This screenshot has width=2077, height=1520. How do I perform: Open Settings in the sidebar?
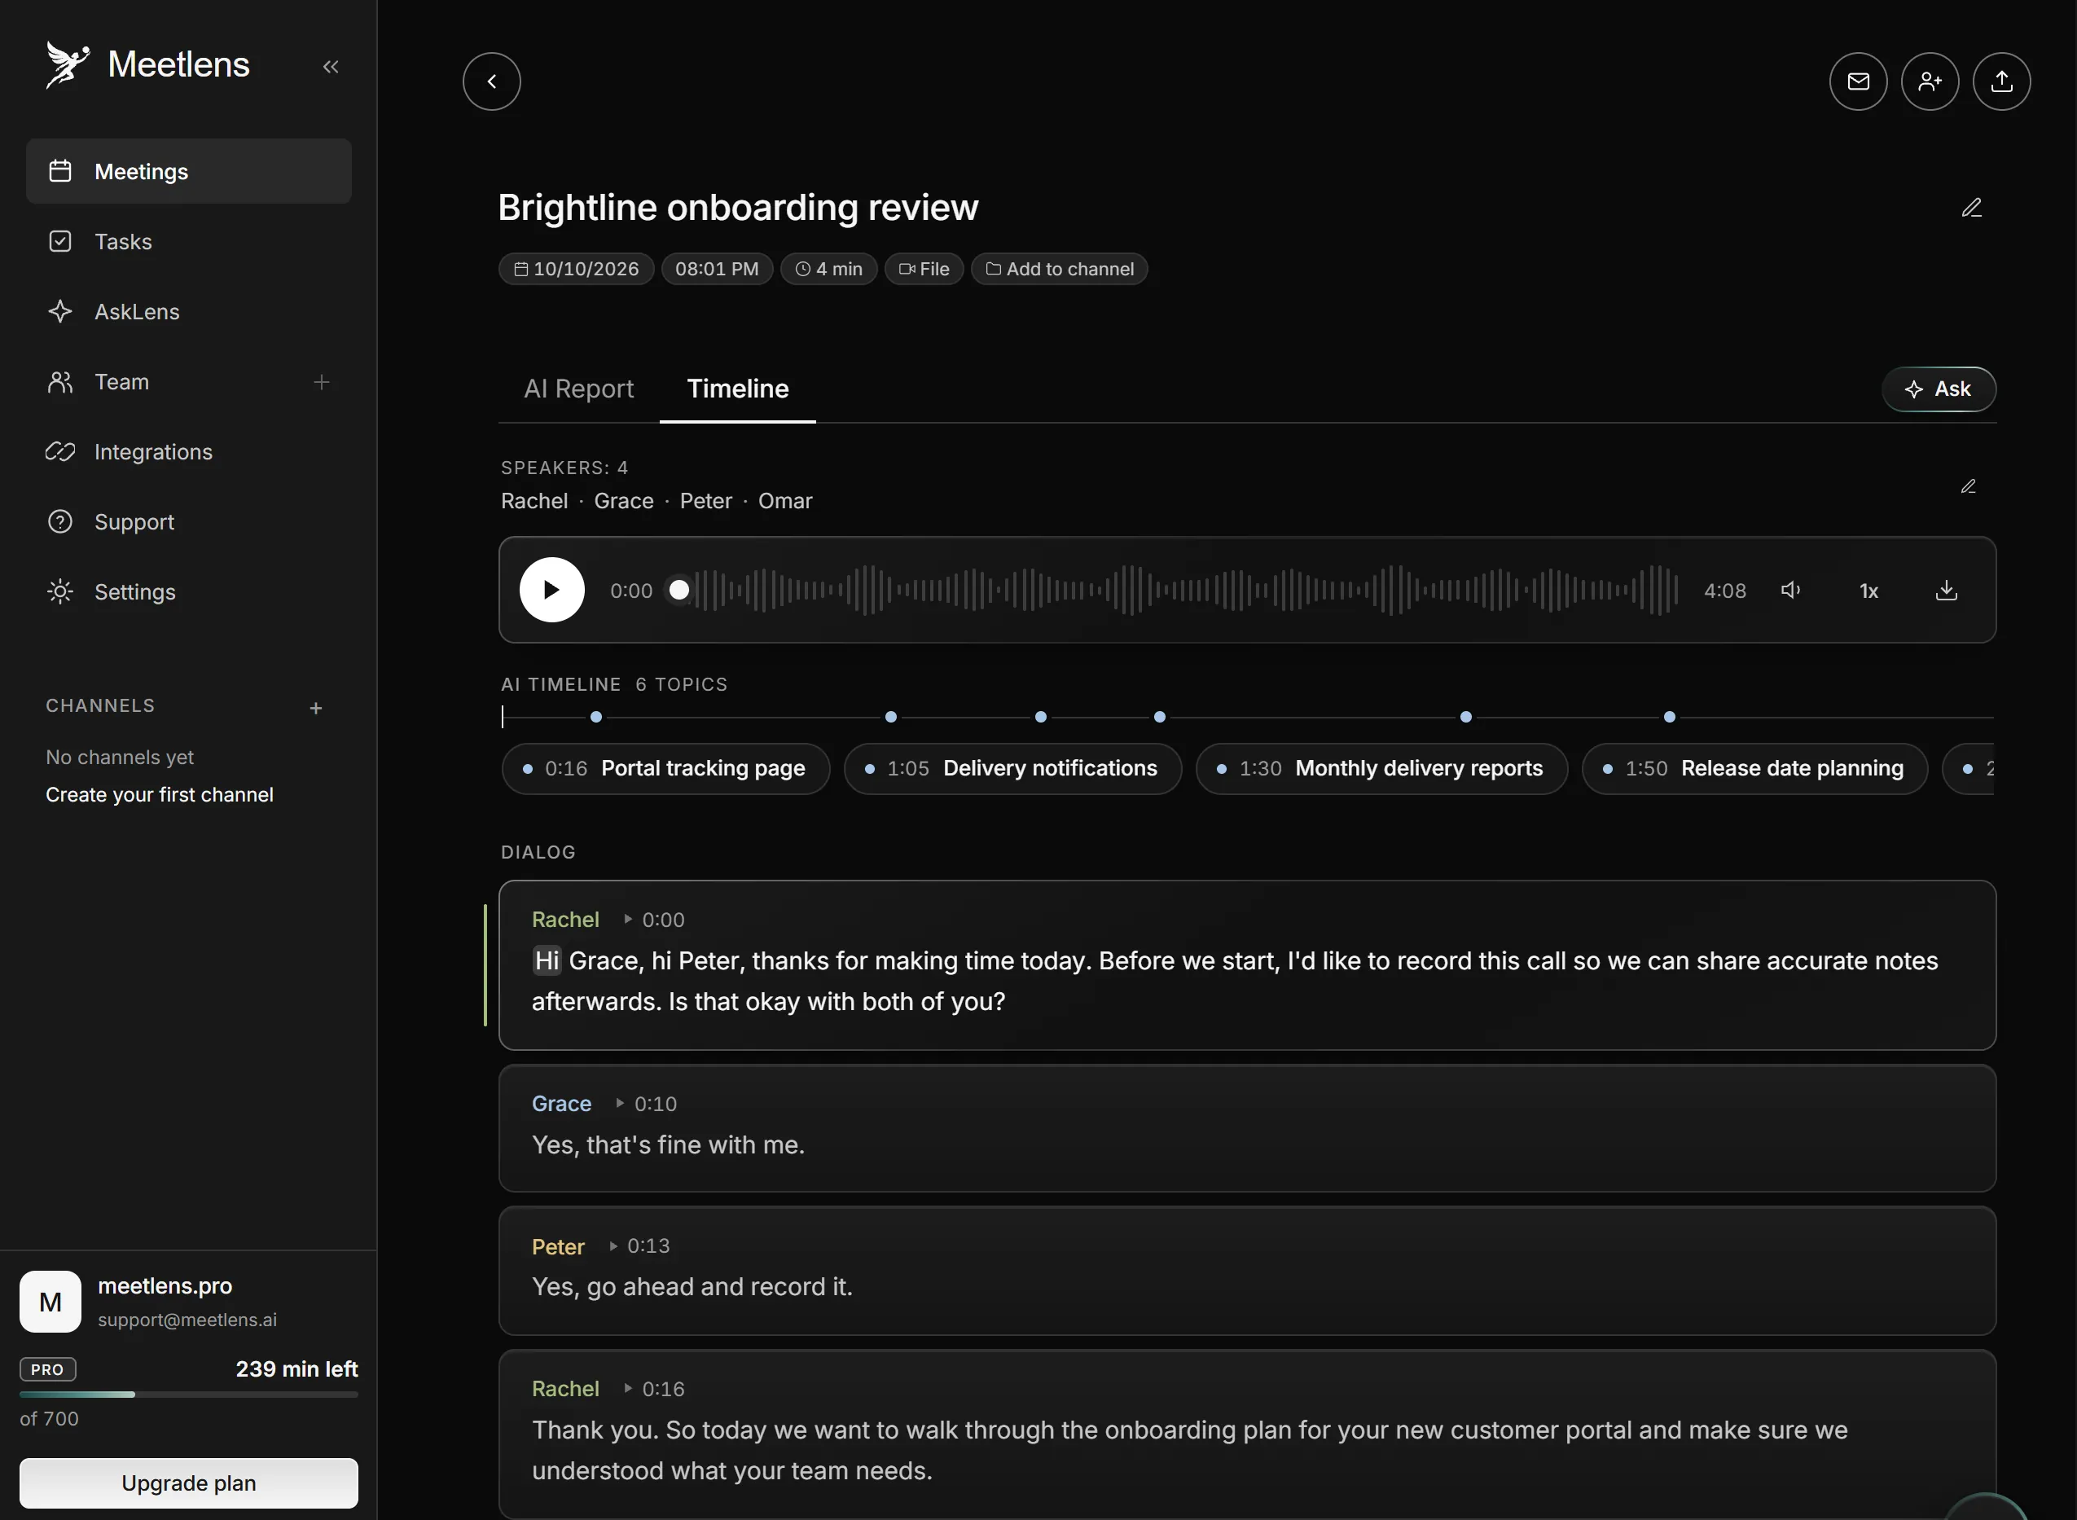[189, 591]
